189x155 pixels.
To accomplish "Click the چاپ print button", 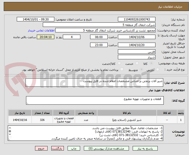I will (74, 149).
